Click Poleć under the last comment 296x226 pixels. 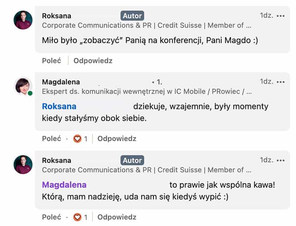pos(51,217)
